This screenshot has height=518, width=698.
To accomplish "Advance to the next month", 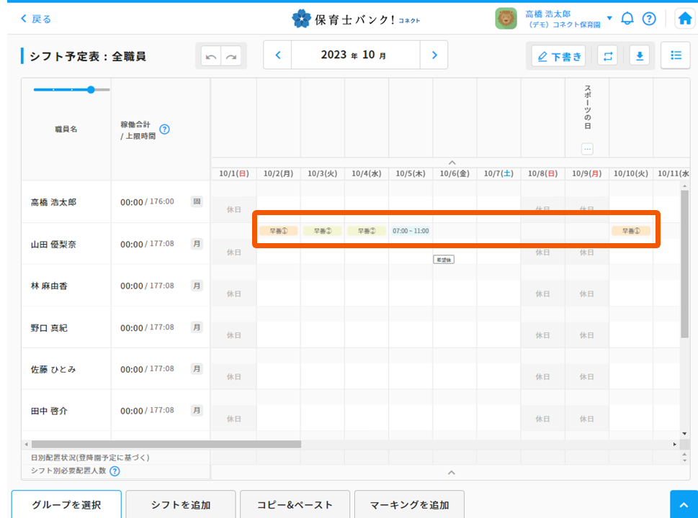I will coord(434,55).
